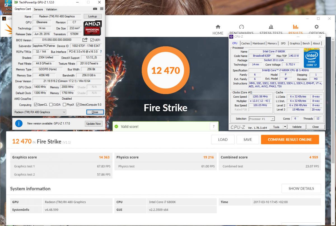336x226 pixels.
Task: Open the Tools dropdown arrow in CPU-Z
Action: pyautogui.click(x=285, y=127)
